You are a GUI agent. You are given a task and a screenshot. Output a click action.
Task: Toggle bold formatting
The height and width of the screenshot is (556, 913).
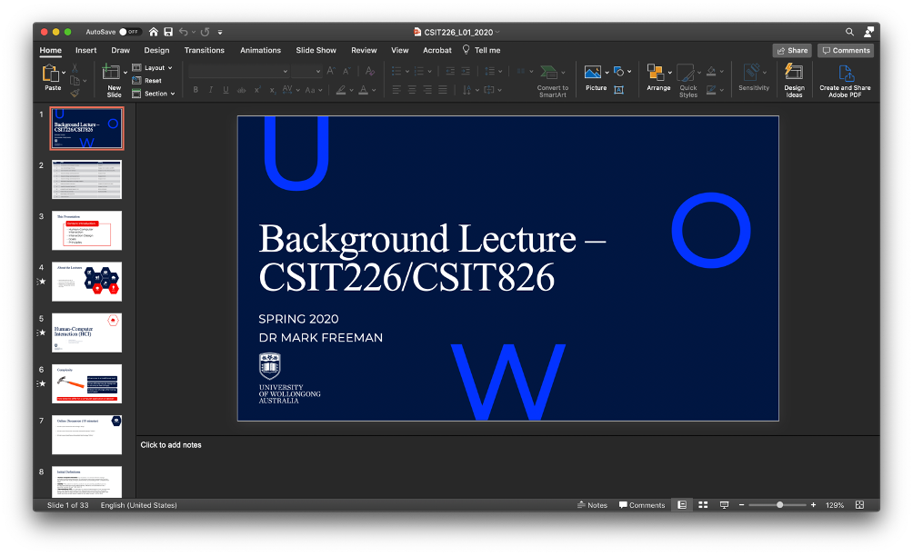196,89
